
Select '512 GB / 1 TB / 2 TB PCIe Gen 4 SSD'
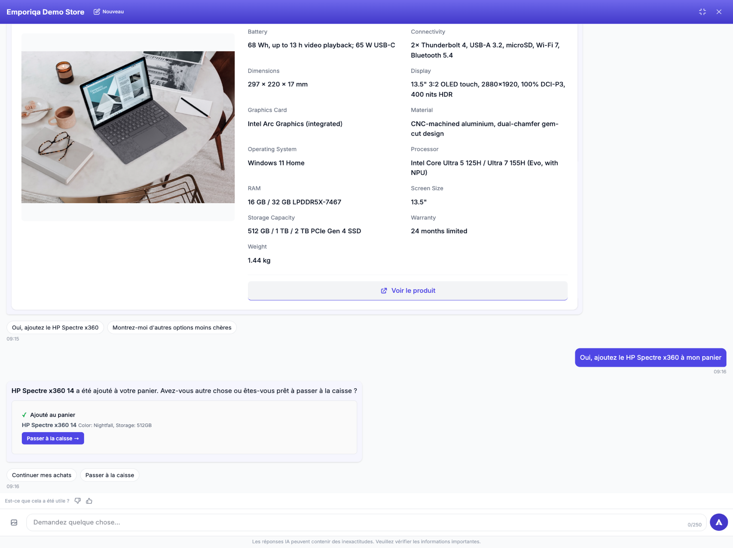tap(304, 231)
